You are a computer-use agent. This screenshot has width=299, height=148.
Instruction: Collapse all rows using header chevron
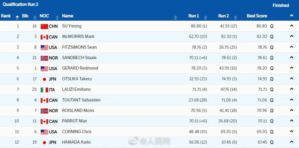pyautogui.click(x=292, y=15)
